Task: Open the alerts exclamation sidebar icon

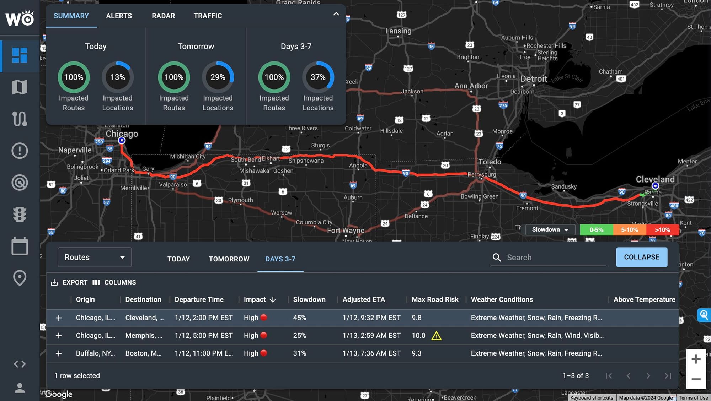Action: [20, 151]
